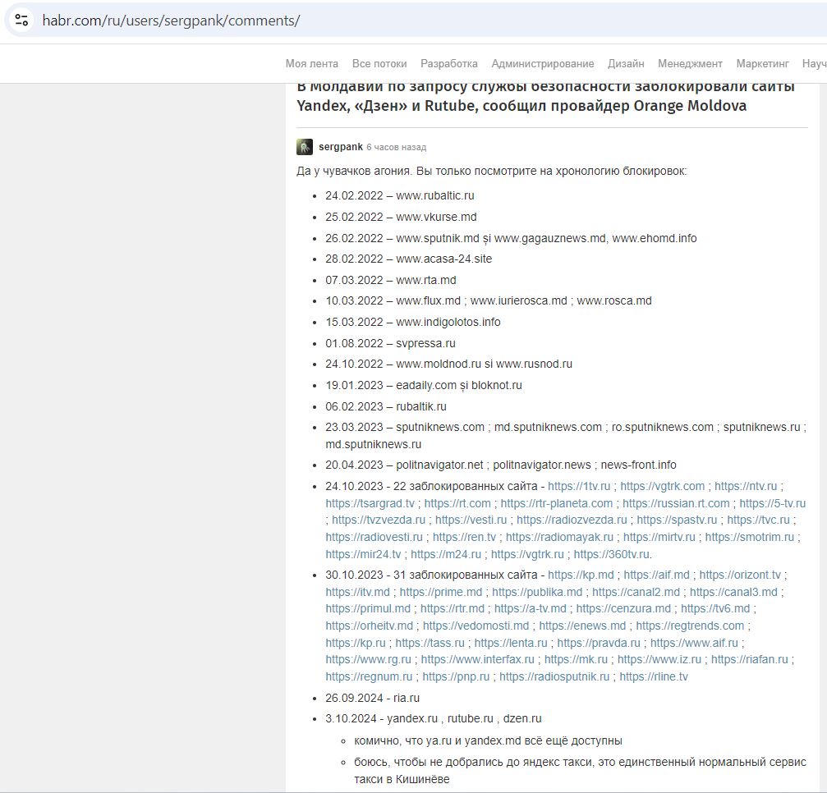Click the site information icon in address bar
This screenshot has height=793, width=827.
21,21
